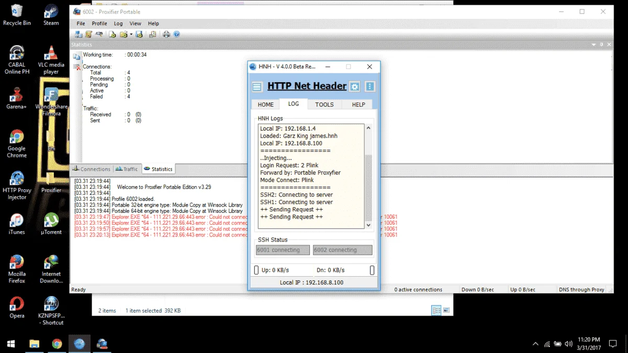Click the Statistics panel pin button
Viewport: 628px width, 353px height.
tap(601, 45)
